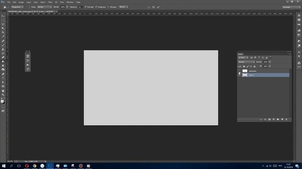Delete layer trash icon
302x169 pixels.
tap(286, 119)
